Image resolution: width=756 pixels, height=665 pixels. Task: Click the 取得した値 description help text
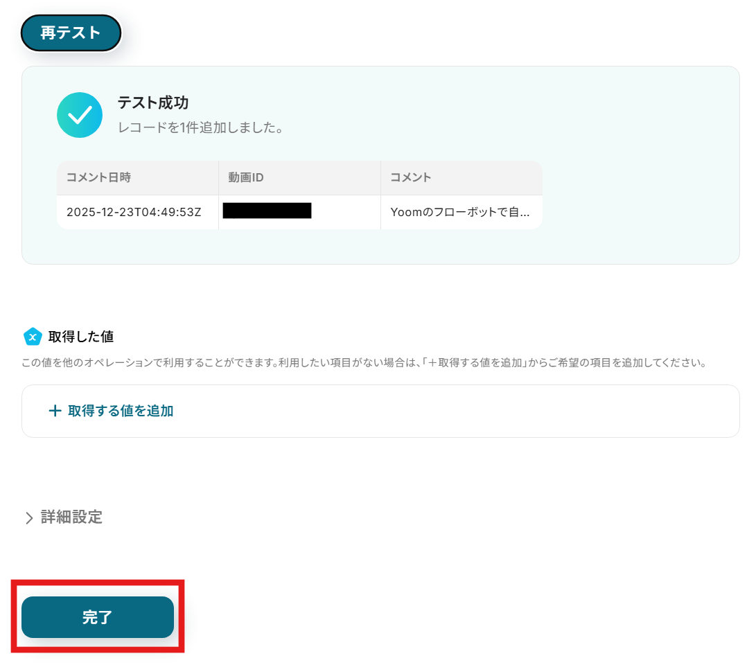(x=364, y=362)
